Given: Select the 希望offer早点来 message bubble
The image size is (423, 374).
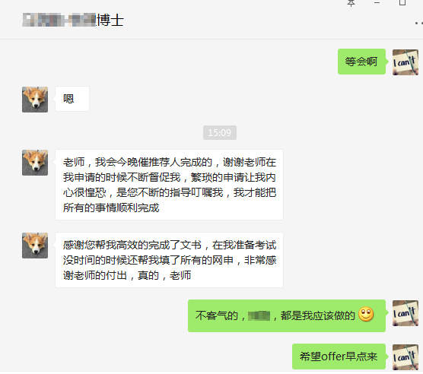Looking at the screenshot, I should tap(339, 357).
